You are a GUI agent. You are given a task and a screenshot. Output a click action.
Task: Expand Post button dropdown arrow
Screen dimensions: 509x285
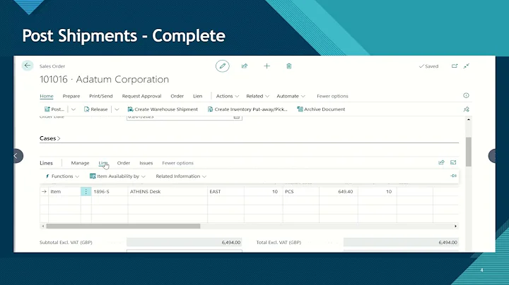(74, 109)
